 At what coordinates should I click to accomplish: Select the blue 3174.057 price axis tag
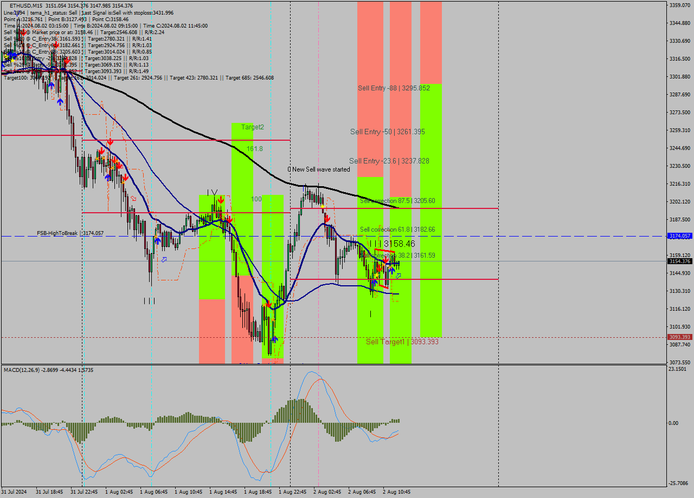(x=680, y=236)
